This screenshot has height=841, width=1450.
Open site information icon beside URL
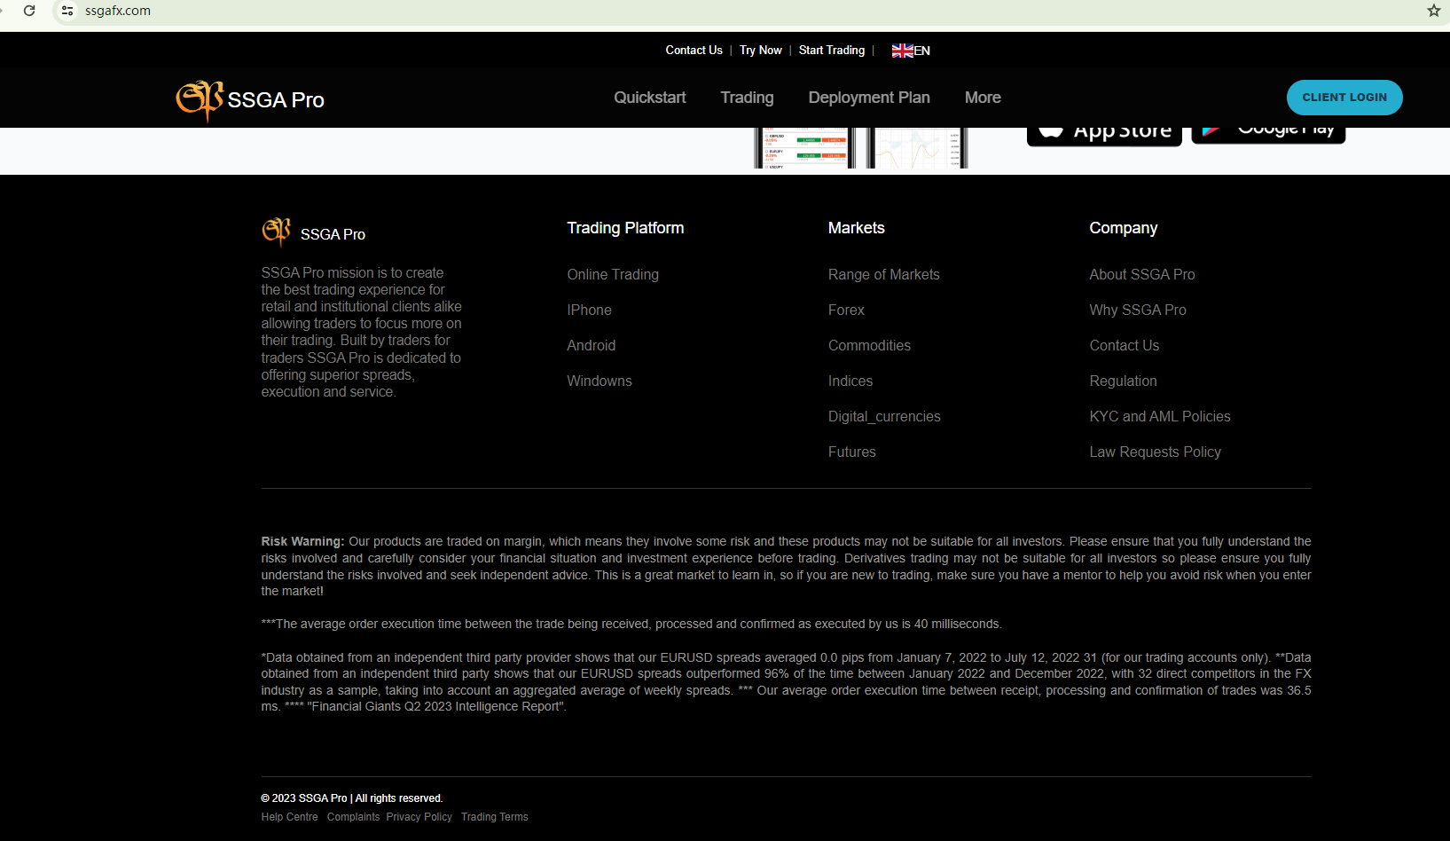[x=67, y=11]
